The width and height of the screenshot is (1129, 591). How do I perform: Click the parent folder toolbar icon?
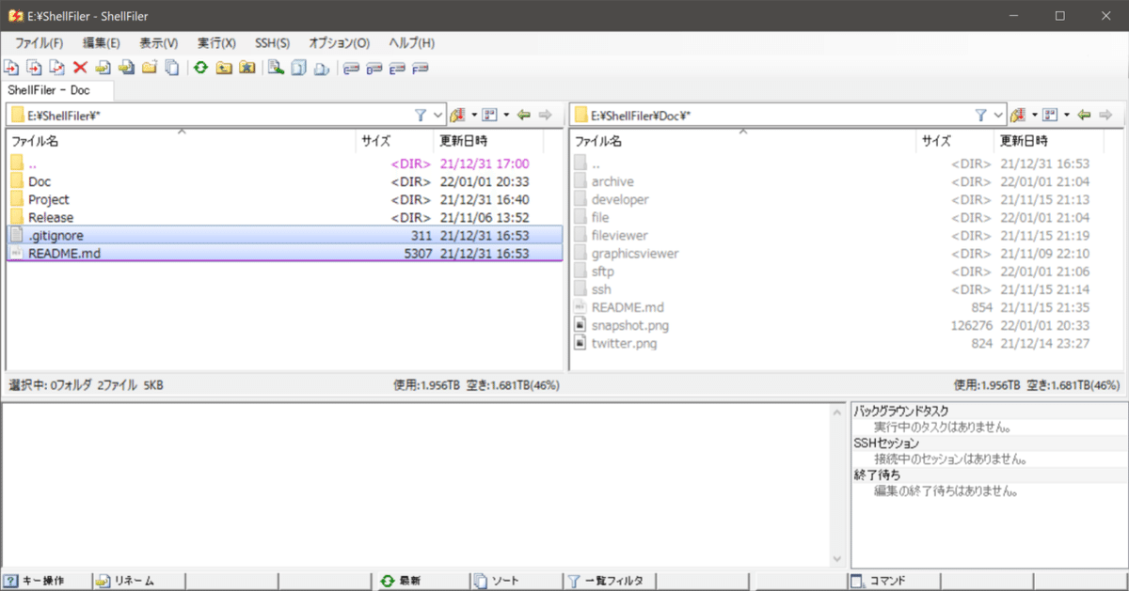coord(223,67)
